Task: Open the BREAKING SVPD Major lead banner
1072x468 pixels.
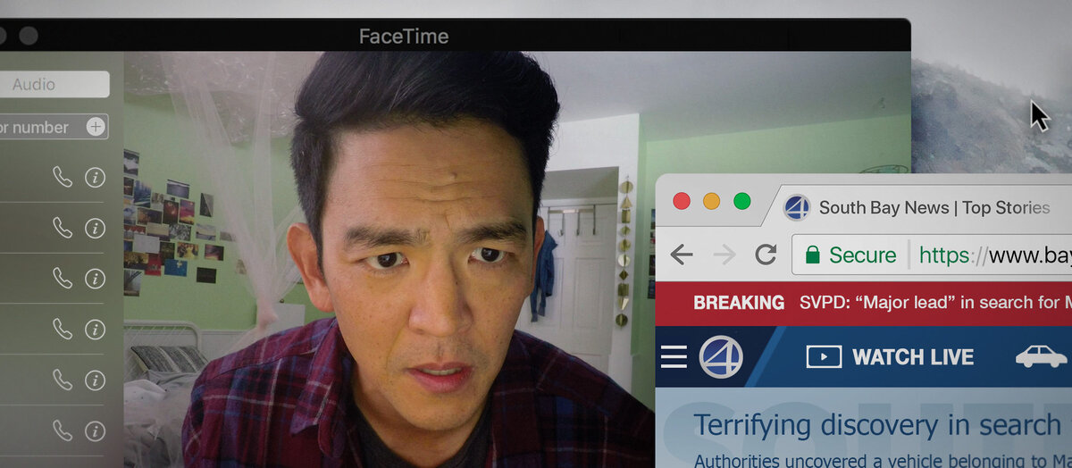Action: (x=864, y=302)
